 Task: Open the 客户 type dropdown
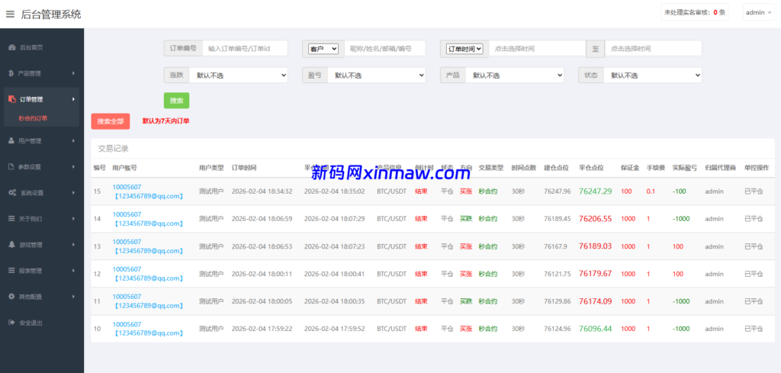[323, 48]
